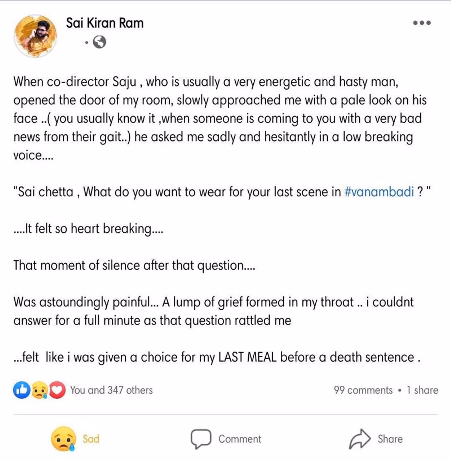
Task: Open the three-dot post options menu
Action: click(422, 23)
